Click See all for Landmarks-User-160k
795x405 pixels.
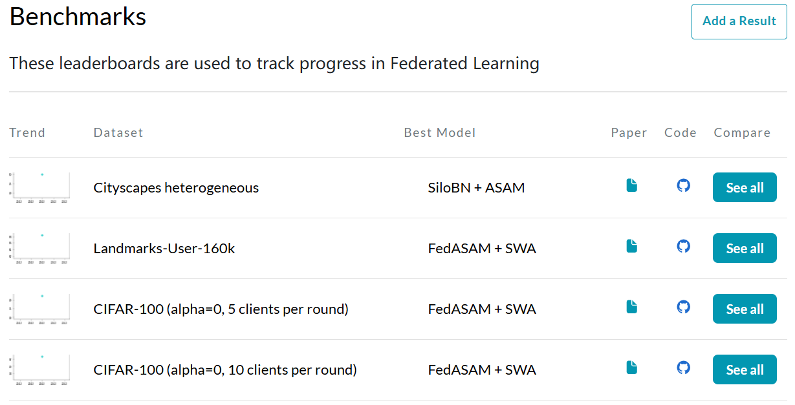click(745, 249)
